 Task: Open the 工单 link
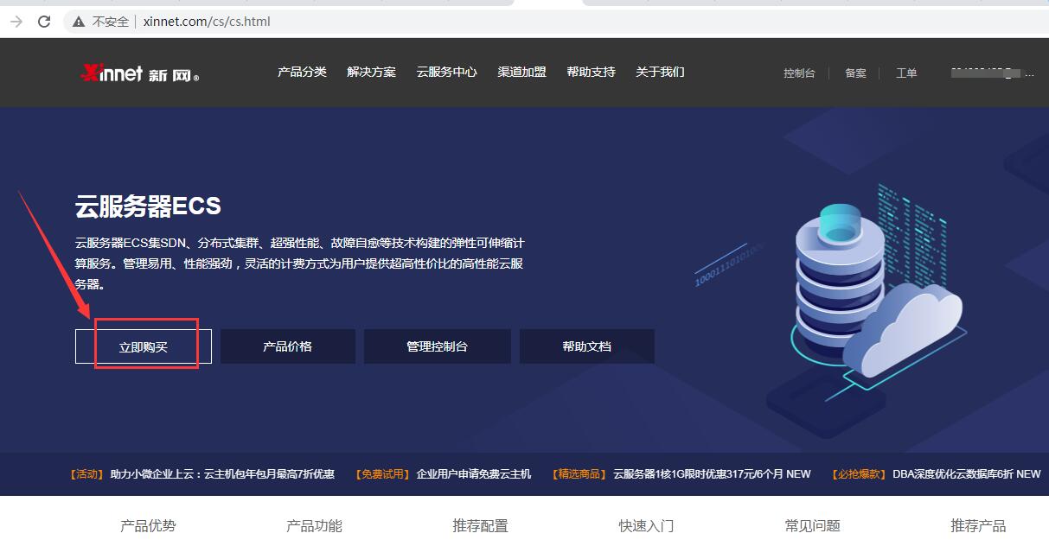(x=906, y=73)
